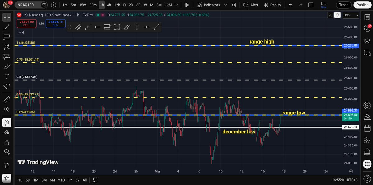The width and height of the screenshot is (373, 185).
Task: Select the trend line tool in left sidebar
Action: [7, 27]
